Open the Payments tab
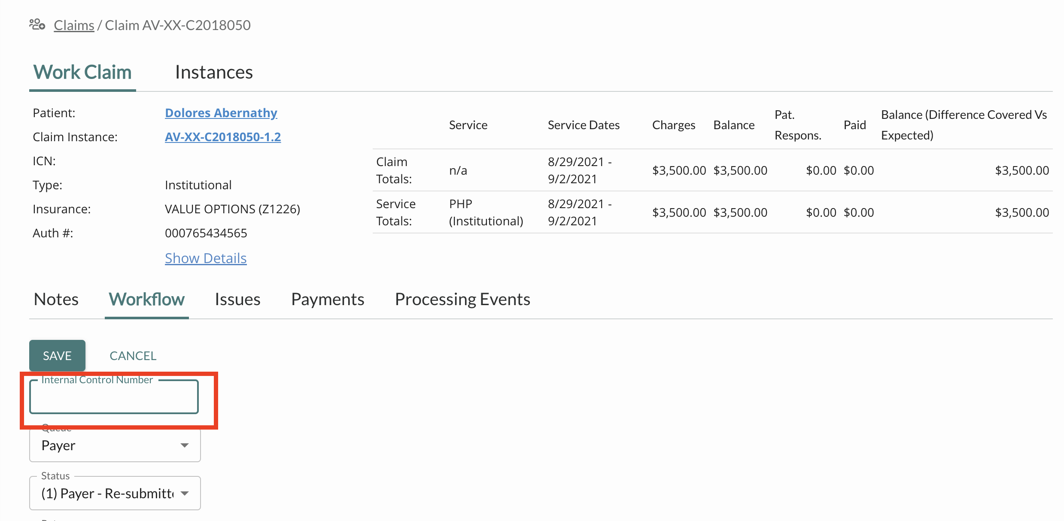This screenshot has width=1064, height=521. [328, 300]
